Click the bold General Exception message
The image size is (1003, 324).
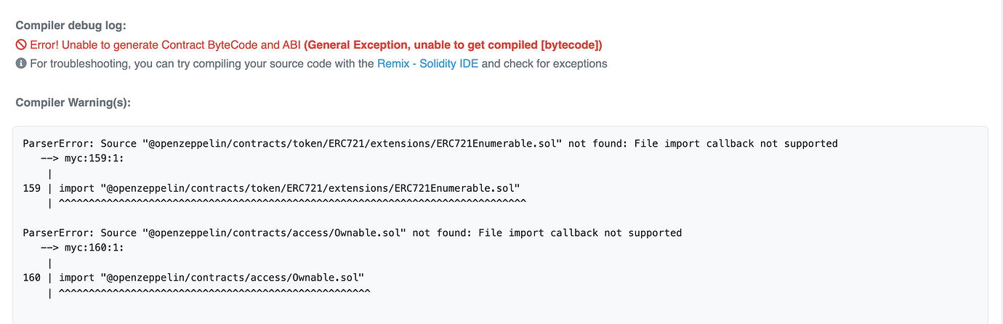coord(453,44)
